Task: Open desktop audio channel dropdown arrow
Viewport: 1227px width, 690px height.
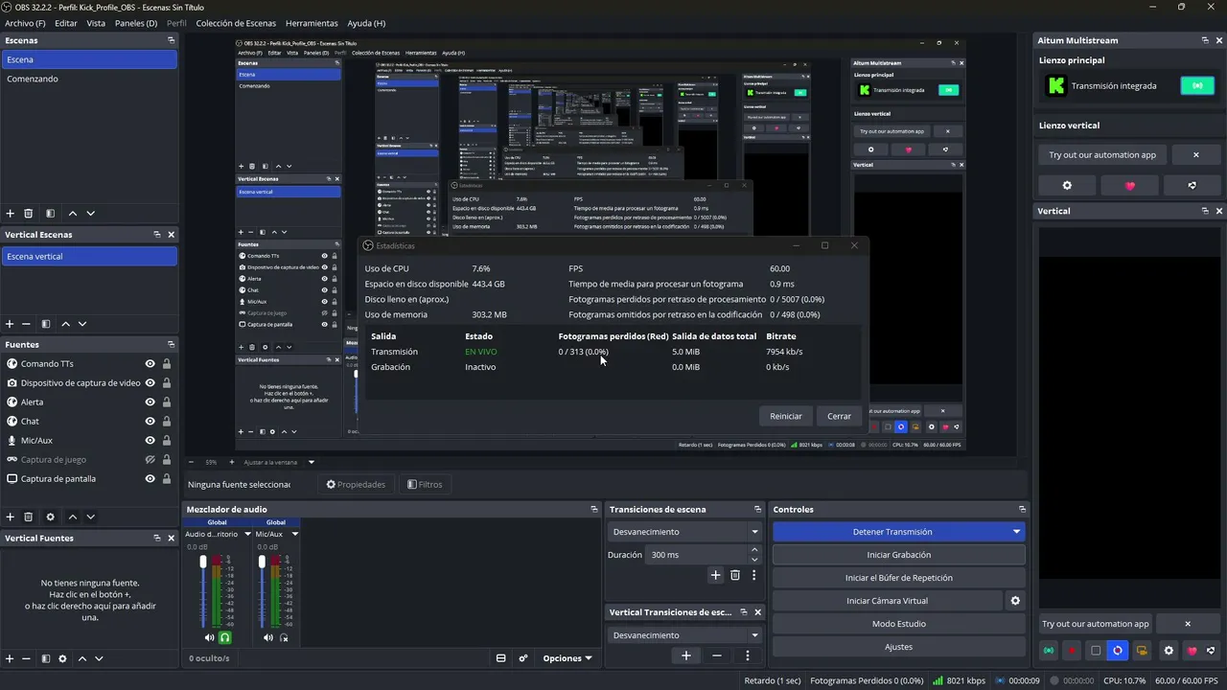Action: click(x=247, y=534)
